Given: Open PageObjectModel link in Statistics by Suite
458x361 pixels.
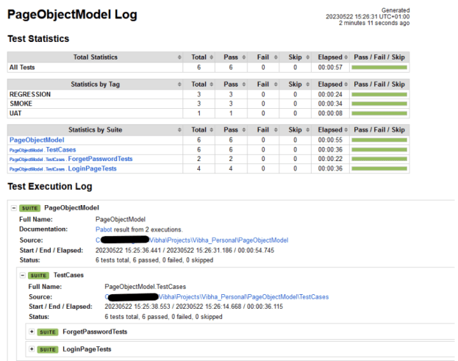Looking at the screenshot, I should pos(36,140).
